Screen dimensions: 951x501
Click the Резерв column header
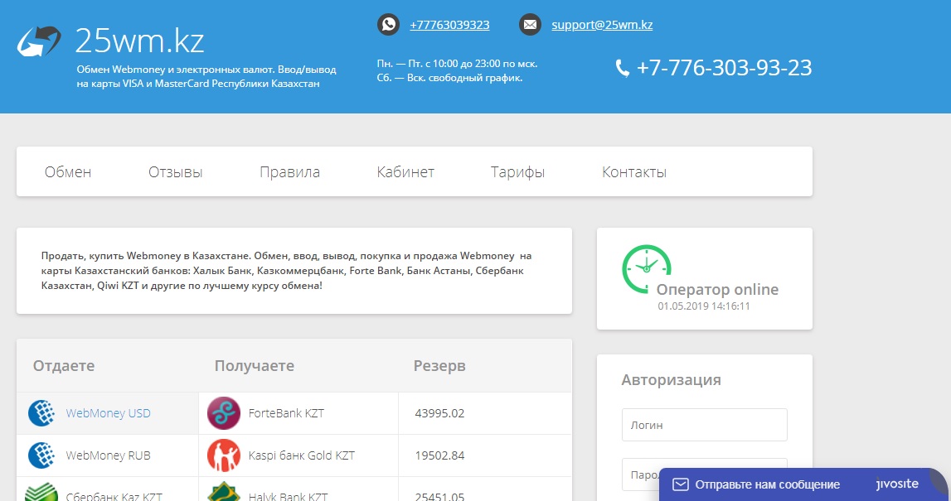(439, 366)
